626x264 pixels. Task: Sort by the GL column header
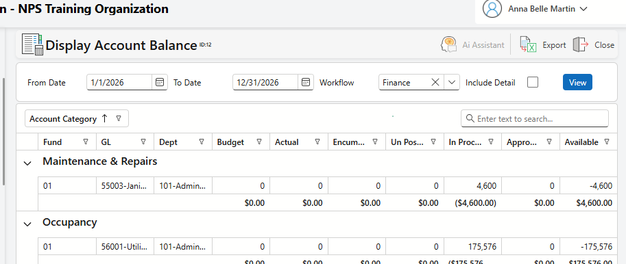pyautogui.click(x=106, y=142)
